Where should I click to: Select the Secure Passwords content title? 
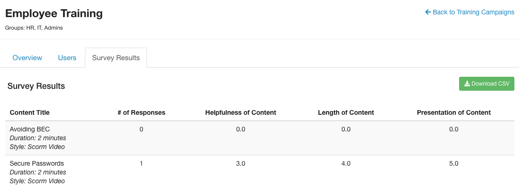(37, 163)
